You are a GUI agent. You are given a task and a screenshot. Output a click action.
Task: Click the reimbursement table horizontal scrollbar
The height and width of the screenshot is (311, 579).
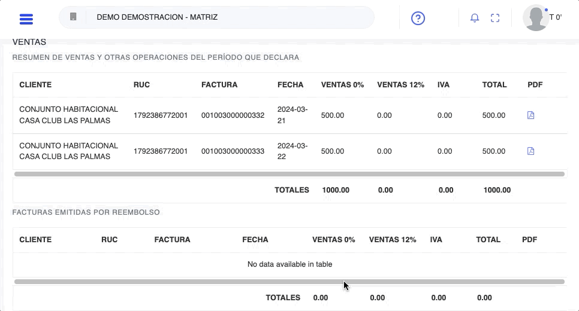click(289, 281)
